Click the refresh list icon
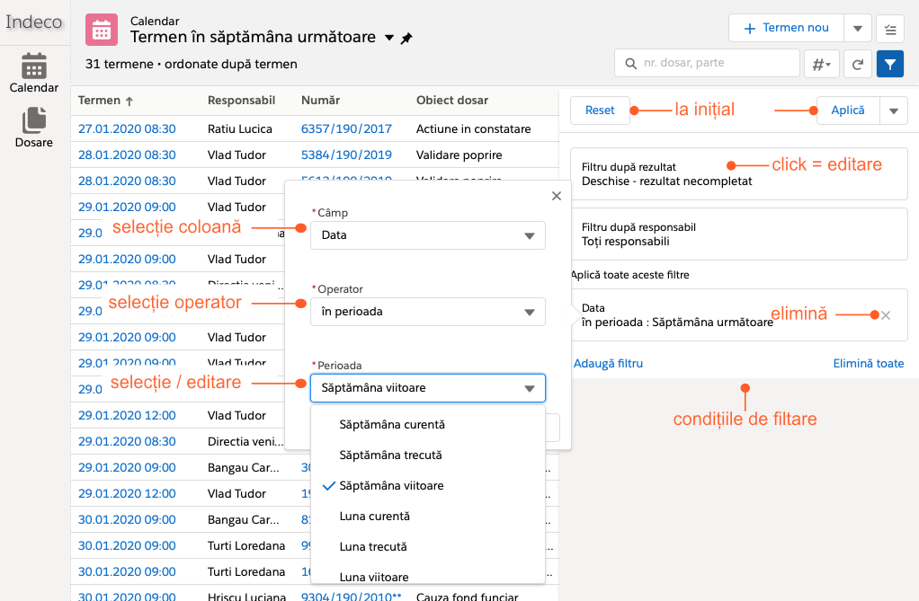Screen dimensions: 919x601 pyautogui.click(x=858, y=64)
